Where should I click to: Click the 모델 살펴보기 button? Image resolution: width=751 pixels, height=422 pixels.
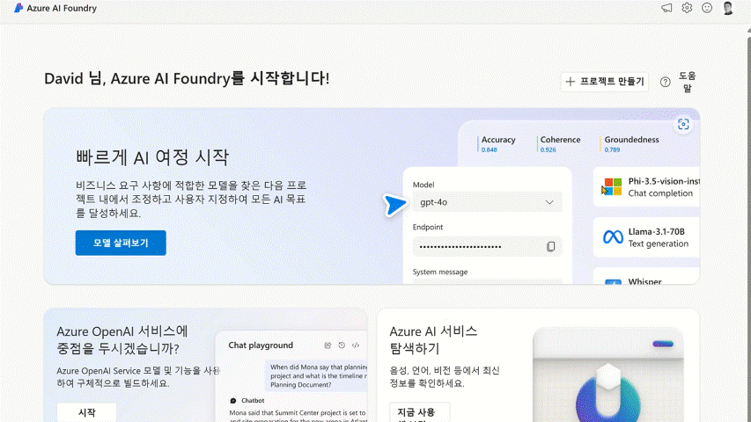pos(121,243)
